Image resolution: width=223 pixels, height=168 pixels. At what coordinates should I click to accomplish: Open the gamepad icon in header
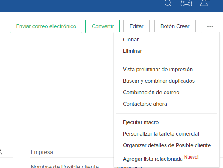[x=186, y=3]
